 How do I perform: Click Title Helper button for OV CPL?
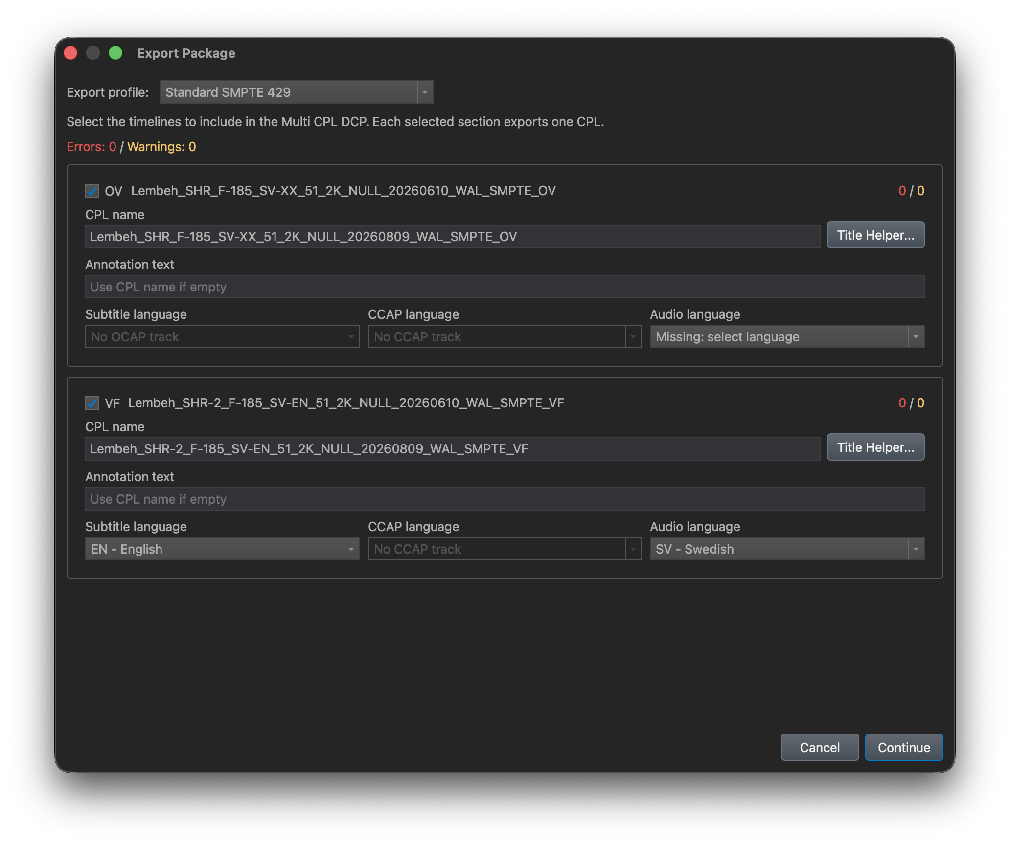(875, 235)
